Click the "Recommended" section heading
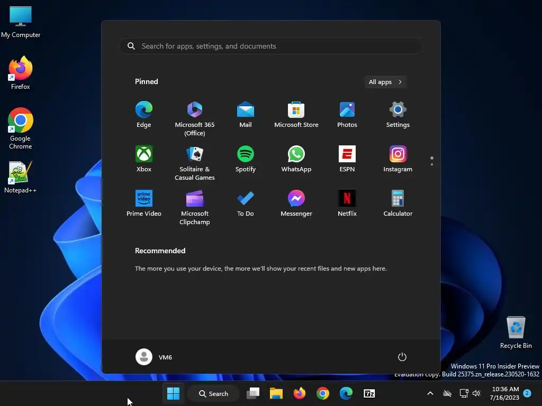The image size is (542, 406). click(160, 251)
